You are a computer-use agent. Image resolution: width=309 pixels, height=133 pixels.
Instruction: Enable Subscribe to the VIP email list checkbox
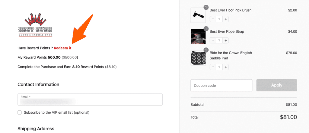click(x=20, y=112)
